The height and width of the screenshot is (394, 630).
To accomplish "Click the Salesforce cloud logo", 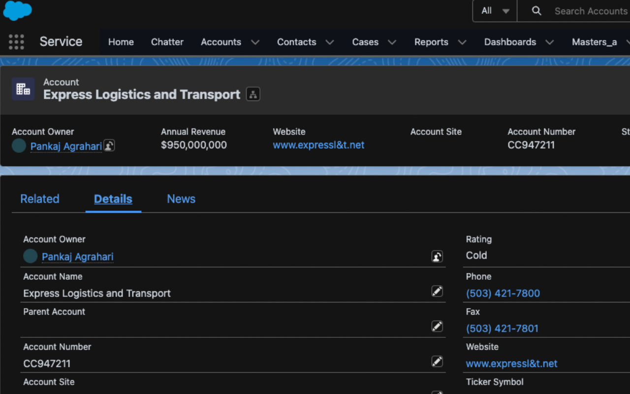I will coord(17,11).
